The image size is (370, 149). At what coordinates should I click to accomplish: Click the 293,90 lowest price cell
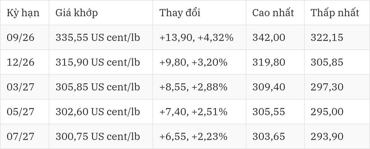point(337,136)
